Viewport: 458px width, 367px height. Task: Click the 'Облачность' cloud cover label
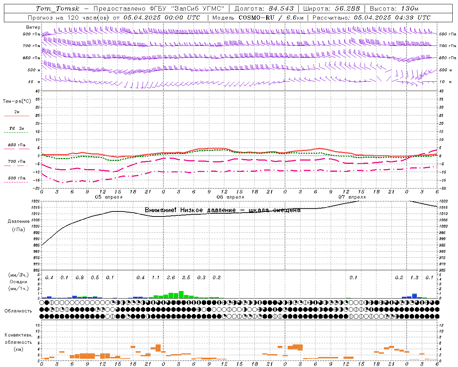[18, 311]
